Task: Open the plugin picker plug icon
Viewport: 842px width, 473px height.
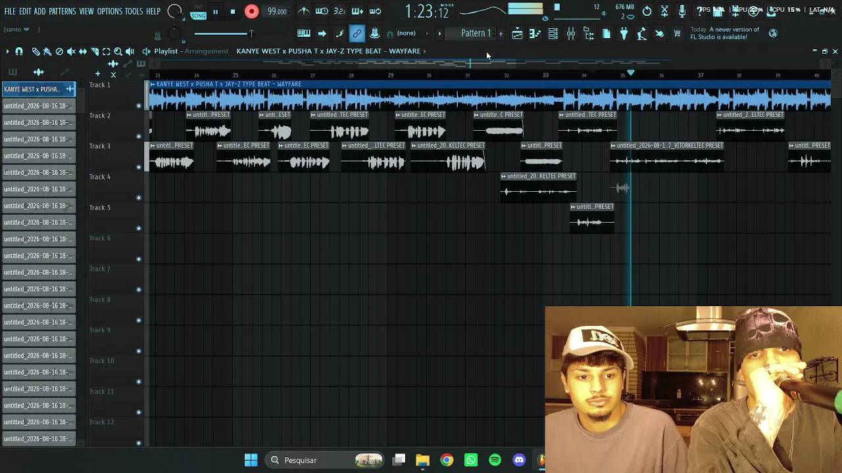Action: pos(624,34)
